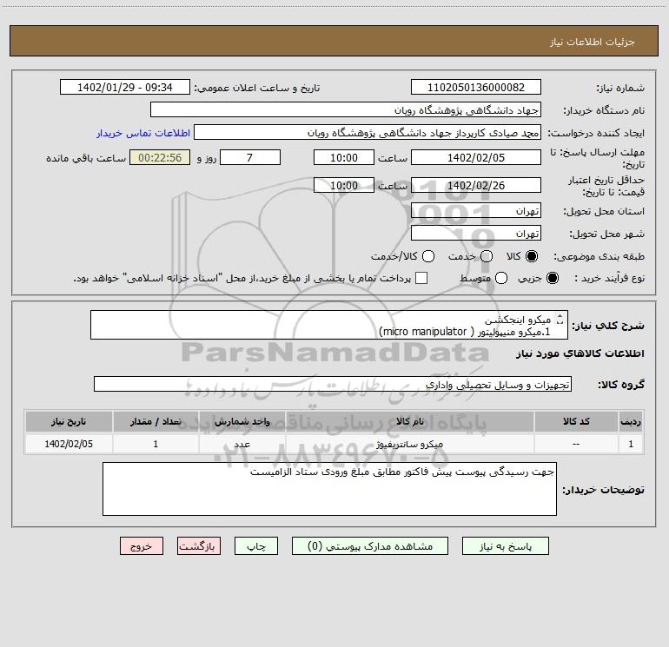Click the نام کالا column header
The height and width of the screenshot is (647, 669).
409,421
